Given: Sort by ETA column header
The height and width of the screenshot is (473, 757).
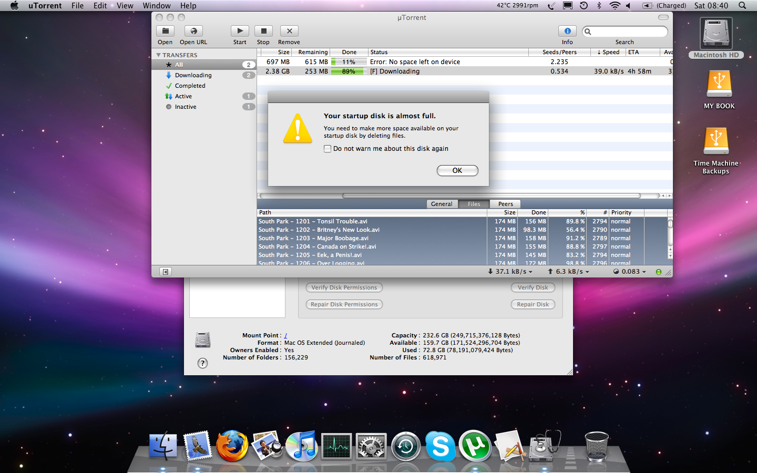Looking at the screenshot, I should 642,52.
